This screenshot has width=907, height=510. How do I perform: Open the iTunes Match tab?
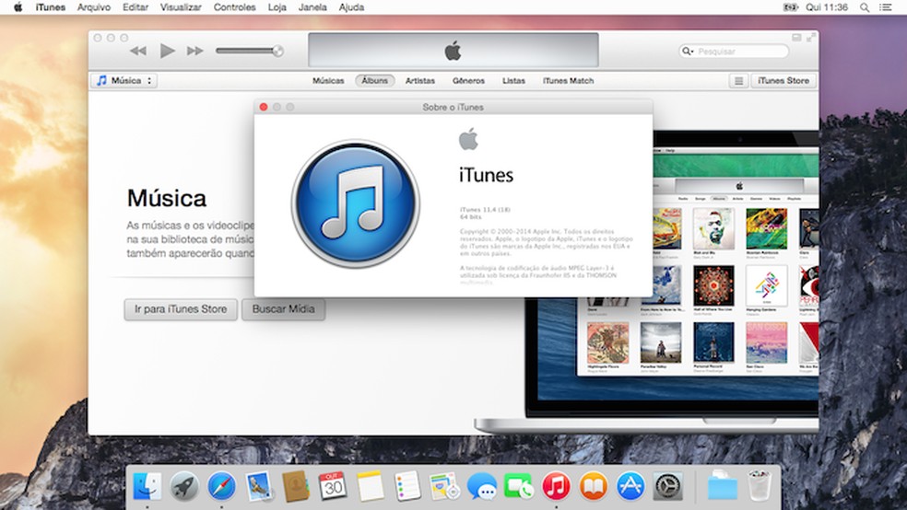(568, 81)
